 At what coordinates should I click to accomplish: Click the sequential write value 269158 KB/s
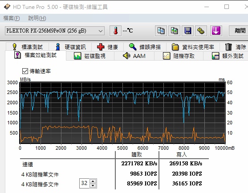click(186, 164)
